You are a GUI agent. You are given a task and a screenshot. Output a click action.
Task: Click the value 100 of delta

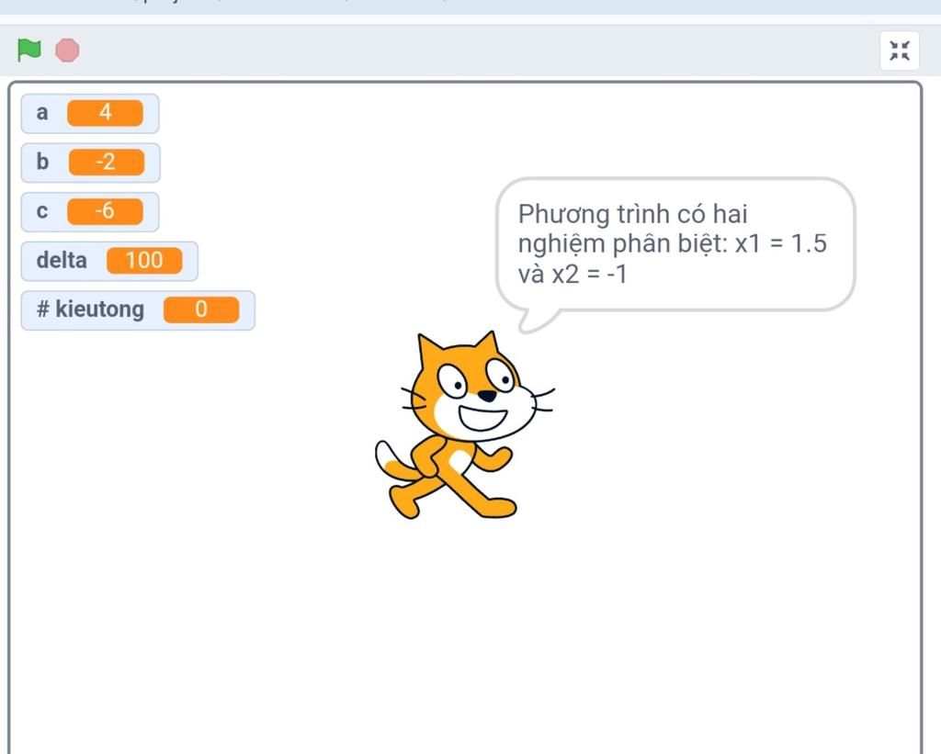pos(144,261)
